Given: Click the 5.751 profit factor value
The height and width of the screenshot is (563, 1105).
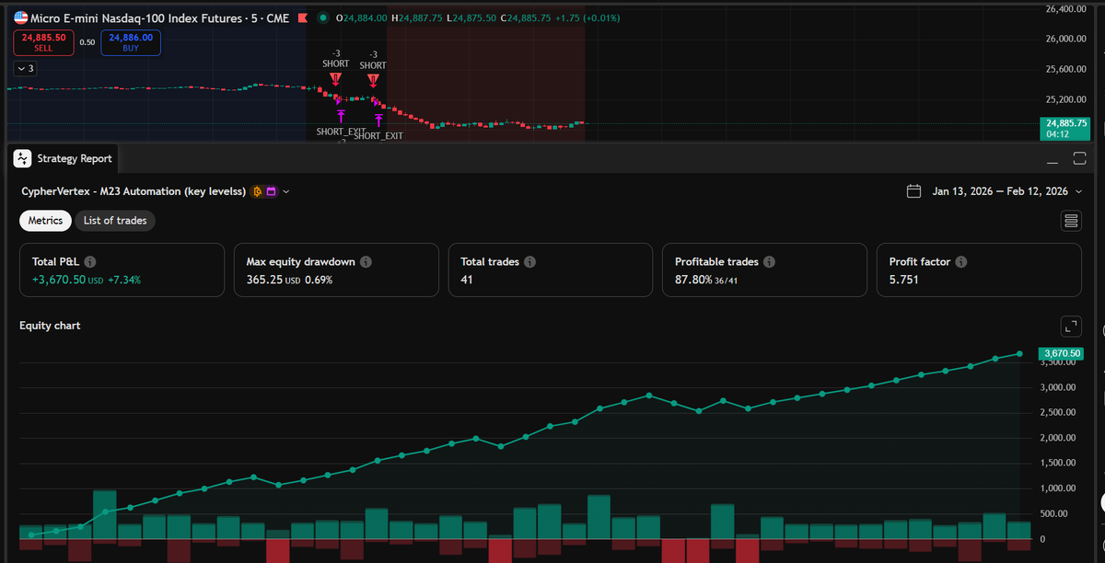Looking at the screenshot, I should tap(904, 280).
